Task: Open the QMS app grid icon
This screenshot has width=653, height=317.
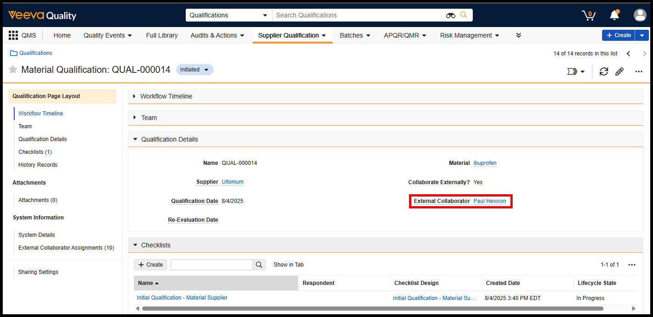Action: click(13, 35)
